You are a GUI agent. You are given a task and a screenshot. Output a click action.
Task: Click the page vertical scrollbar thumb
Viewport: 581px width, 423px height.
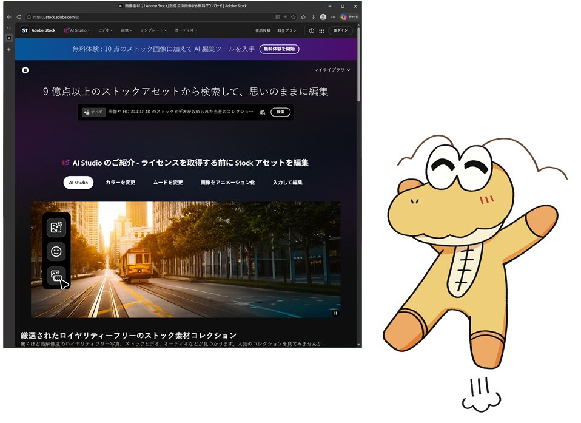(358, 63)
